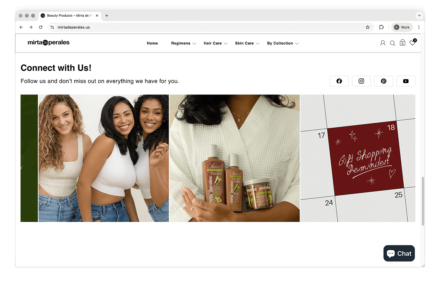The width and height of the screenshot is (440, 287).
Task: Open the Gift Shopping Reminder post
Action: click(x=358, y=158)
